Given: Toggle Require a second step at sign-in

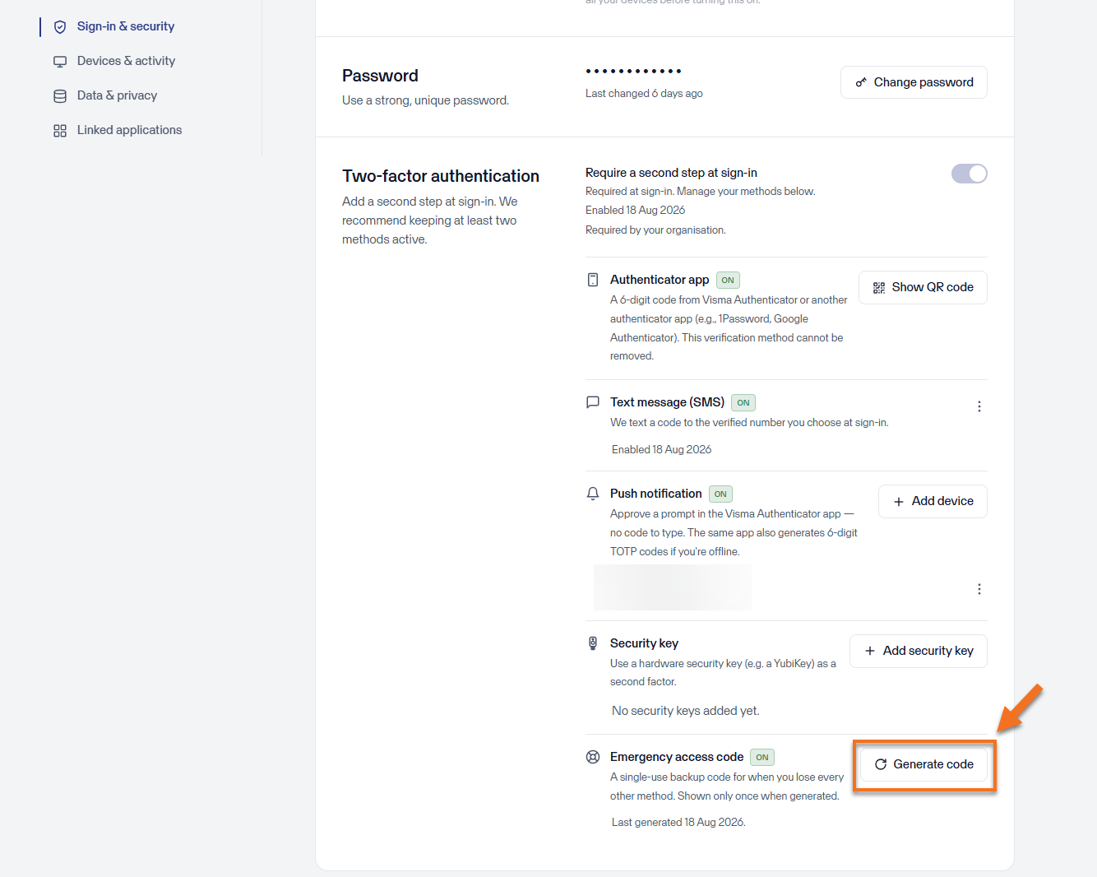Looking at the screenshot, I should 969,174.
